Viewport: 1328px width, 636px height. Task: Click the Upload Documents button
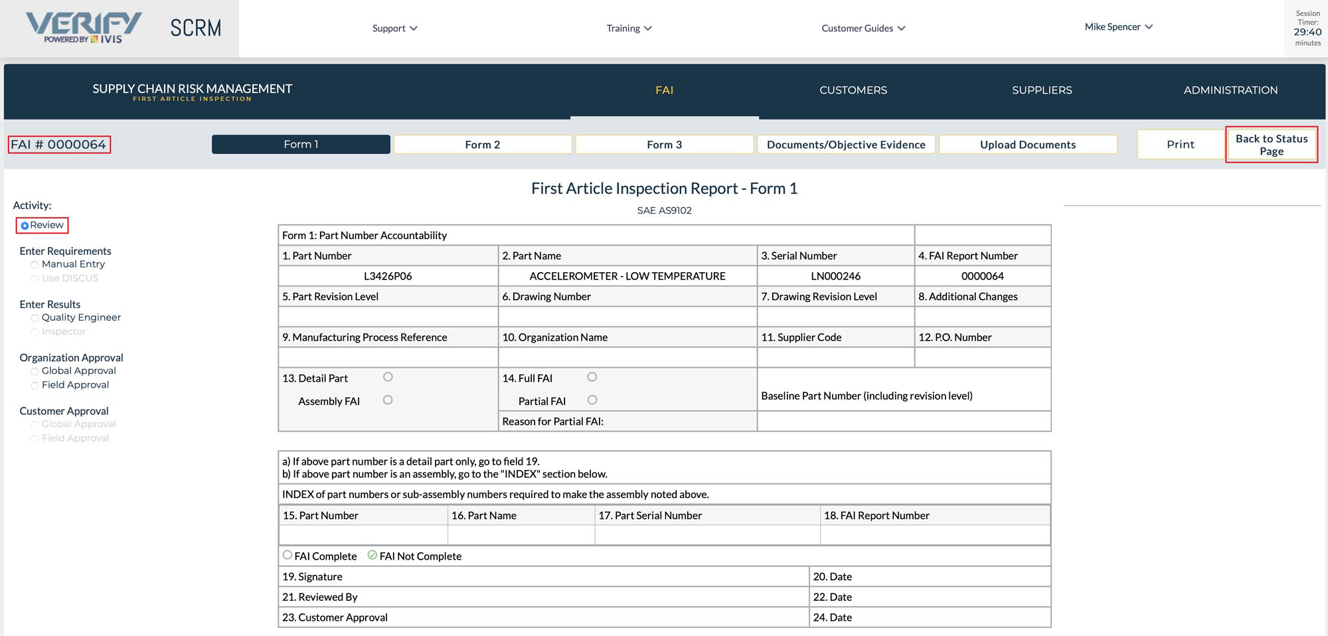[x=1028, y=144]
